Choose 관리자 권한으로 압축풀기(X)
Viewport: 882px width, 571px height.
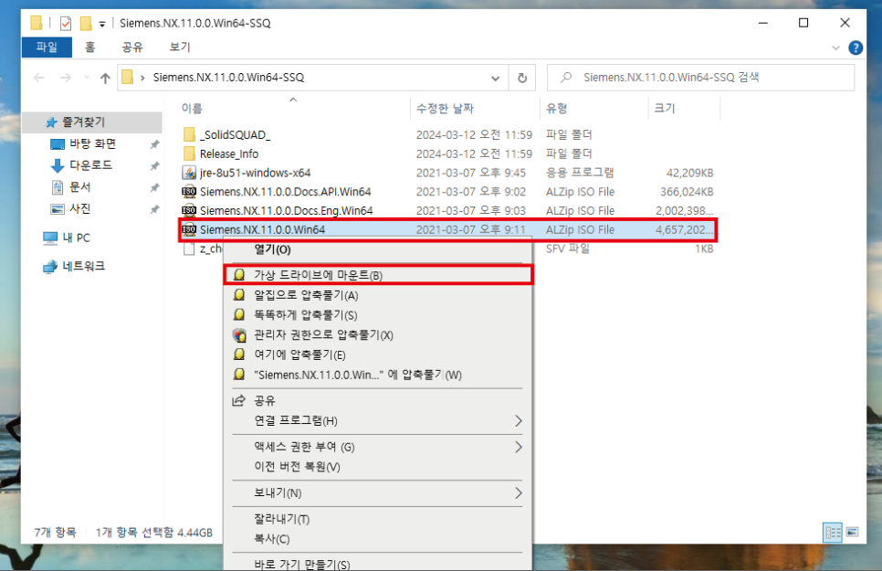[x=377, y=335]
